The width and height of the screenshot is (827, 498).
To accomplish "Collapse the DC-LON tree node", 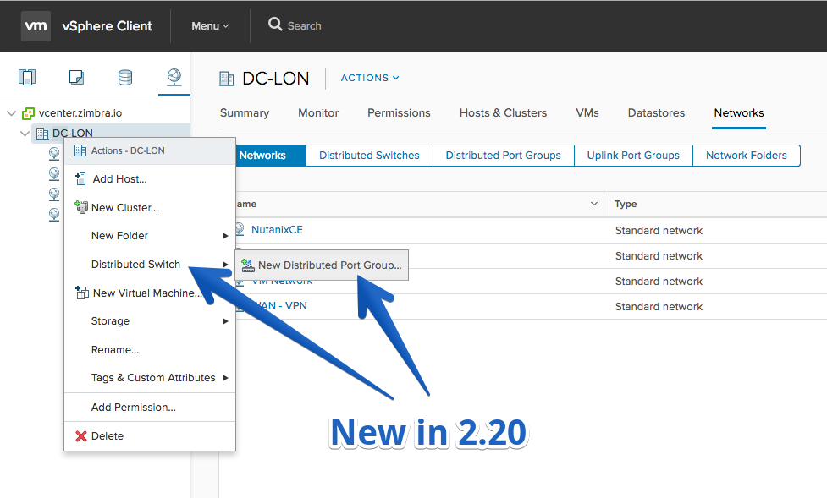I will pos(25,134).
